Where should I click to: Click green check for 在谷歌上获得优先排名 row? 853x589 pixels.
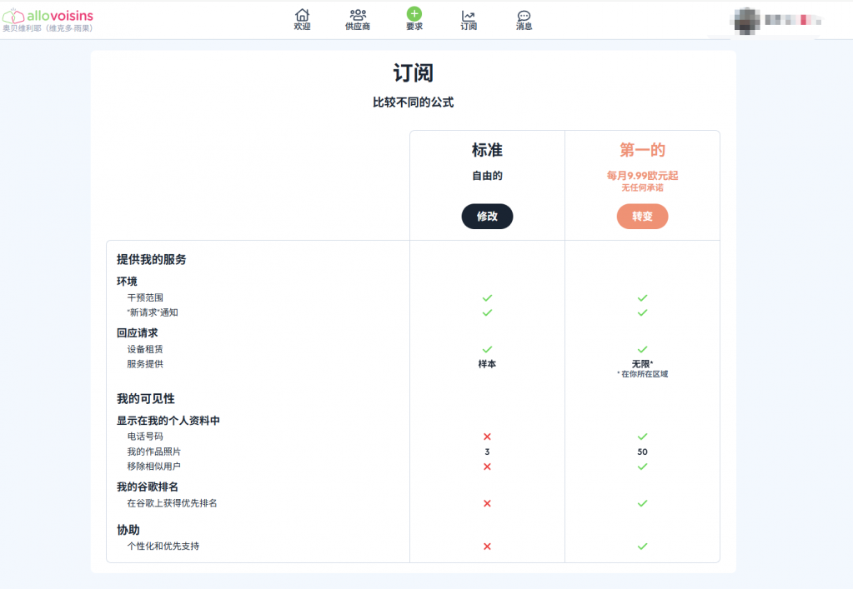[642, 503]
